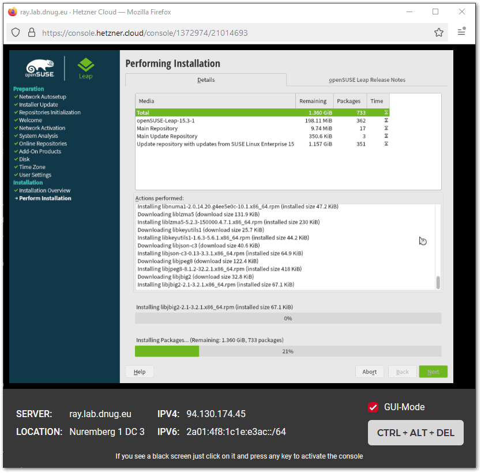
Task: Click log line Installing libkeyutils1-1.6.3
Action: tap(223, 237)
